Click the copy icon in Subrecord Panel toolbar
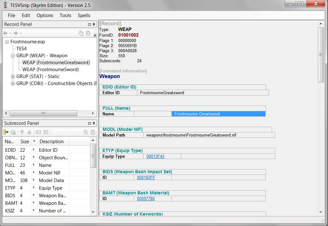The height and width of the screenshot is (226, 328). point(85,132)
